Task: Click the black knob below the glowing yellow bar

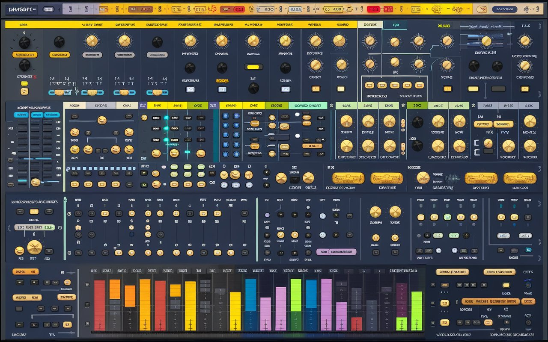Action: (x=253, y=88)
